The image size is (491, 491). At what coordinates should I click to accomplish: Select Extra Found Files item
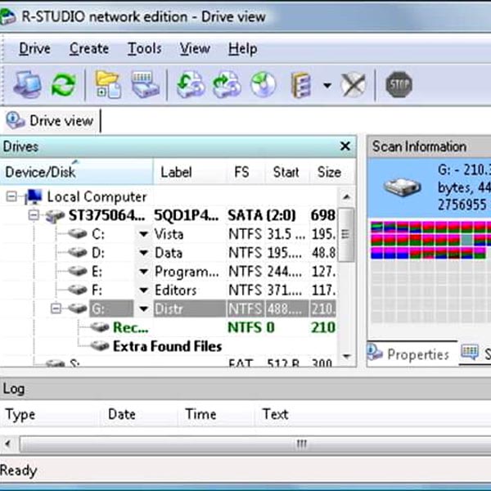(x=167, y=346)
